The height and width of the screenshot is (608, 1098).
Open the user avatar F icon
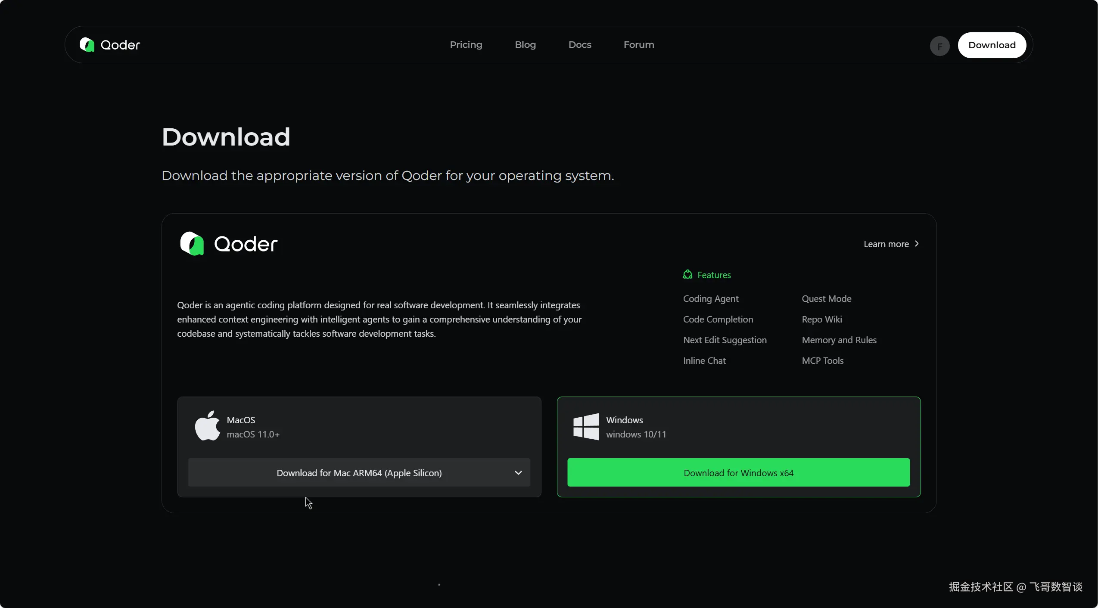939,46
